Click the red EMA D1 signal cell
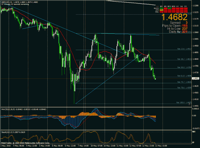This screenshot has height=148, width=200. tap(186, 12)
